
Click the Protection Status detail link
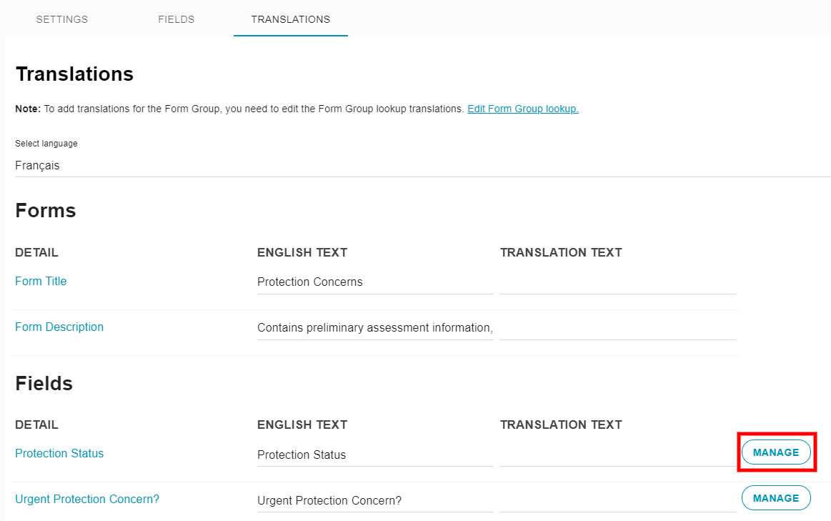pos(59,454)
